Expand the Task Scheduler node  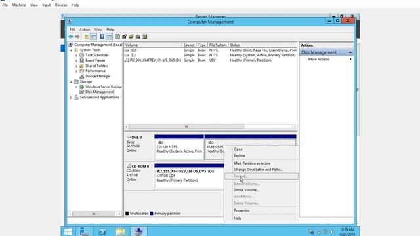point(77,55)
